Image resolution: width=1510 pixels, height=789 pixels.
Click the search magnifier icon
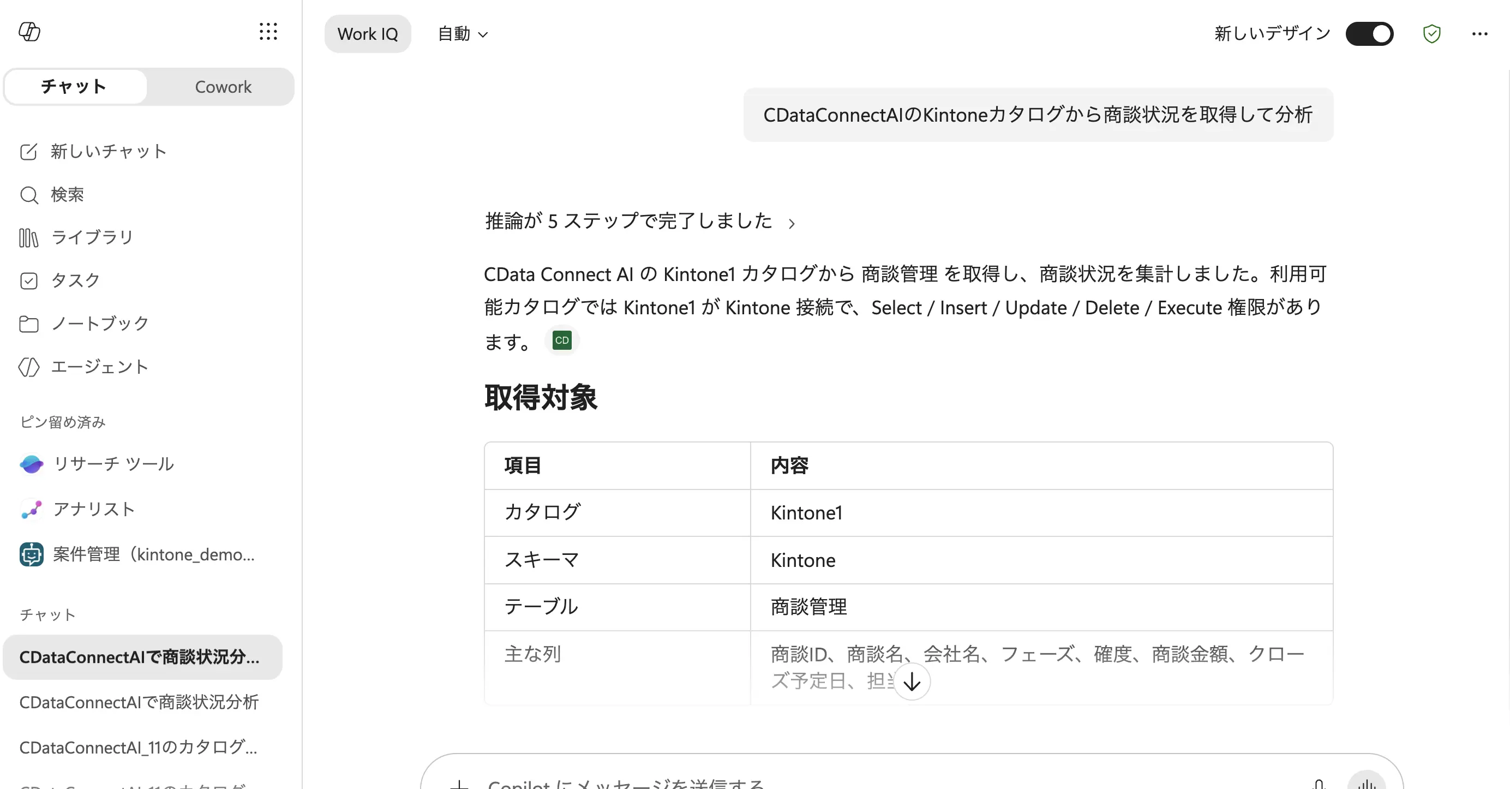[x=29, y=195]
